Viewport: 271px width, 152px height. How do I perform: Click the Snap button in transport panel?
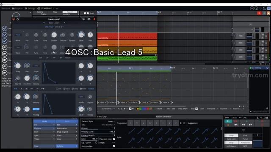[231, 143]
